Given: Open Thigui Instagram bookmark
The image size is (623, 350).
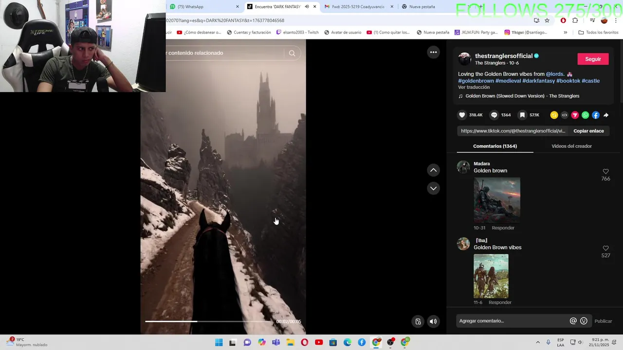Looking at the screenshot, I should click(x=526, y=33).
